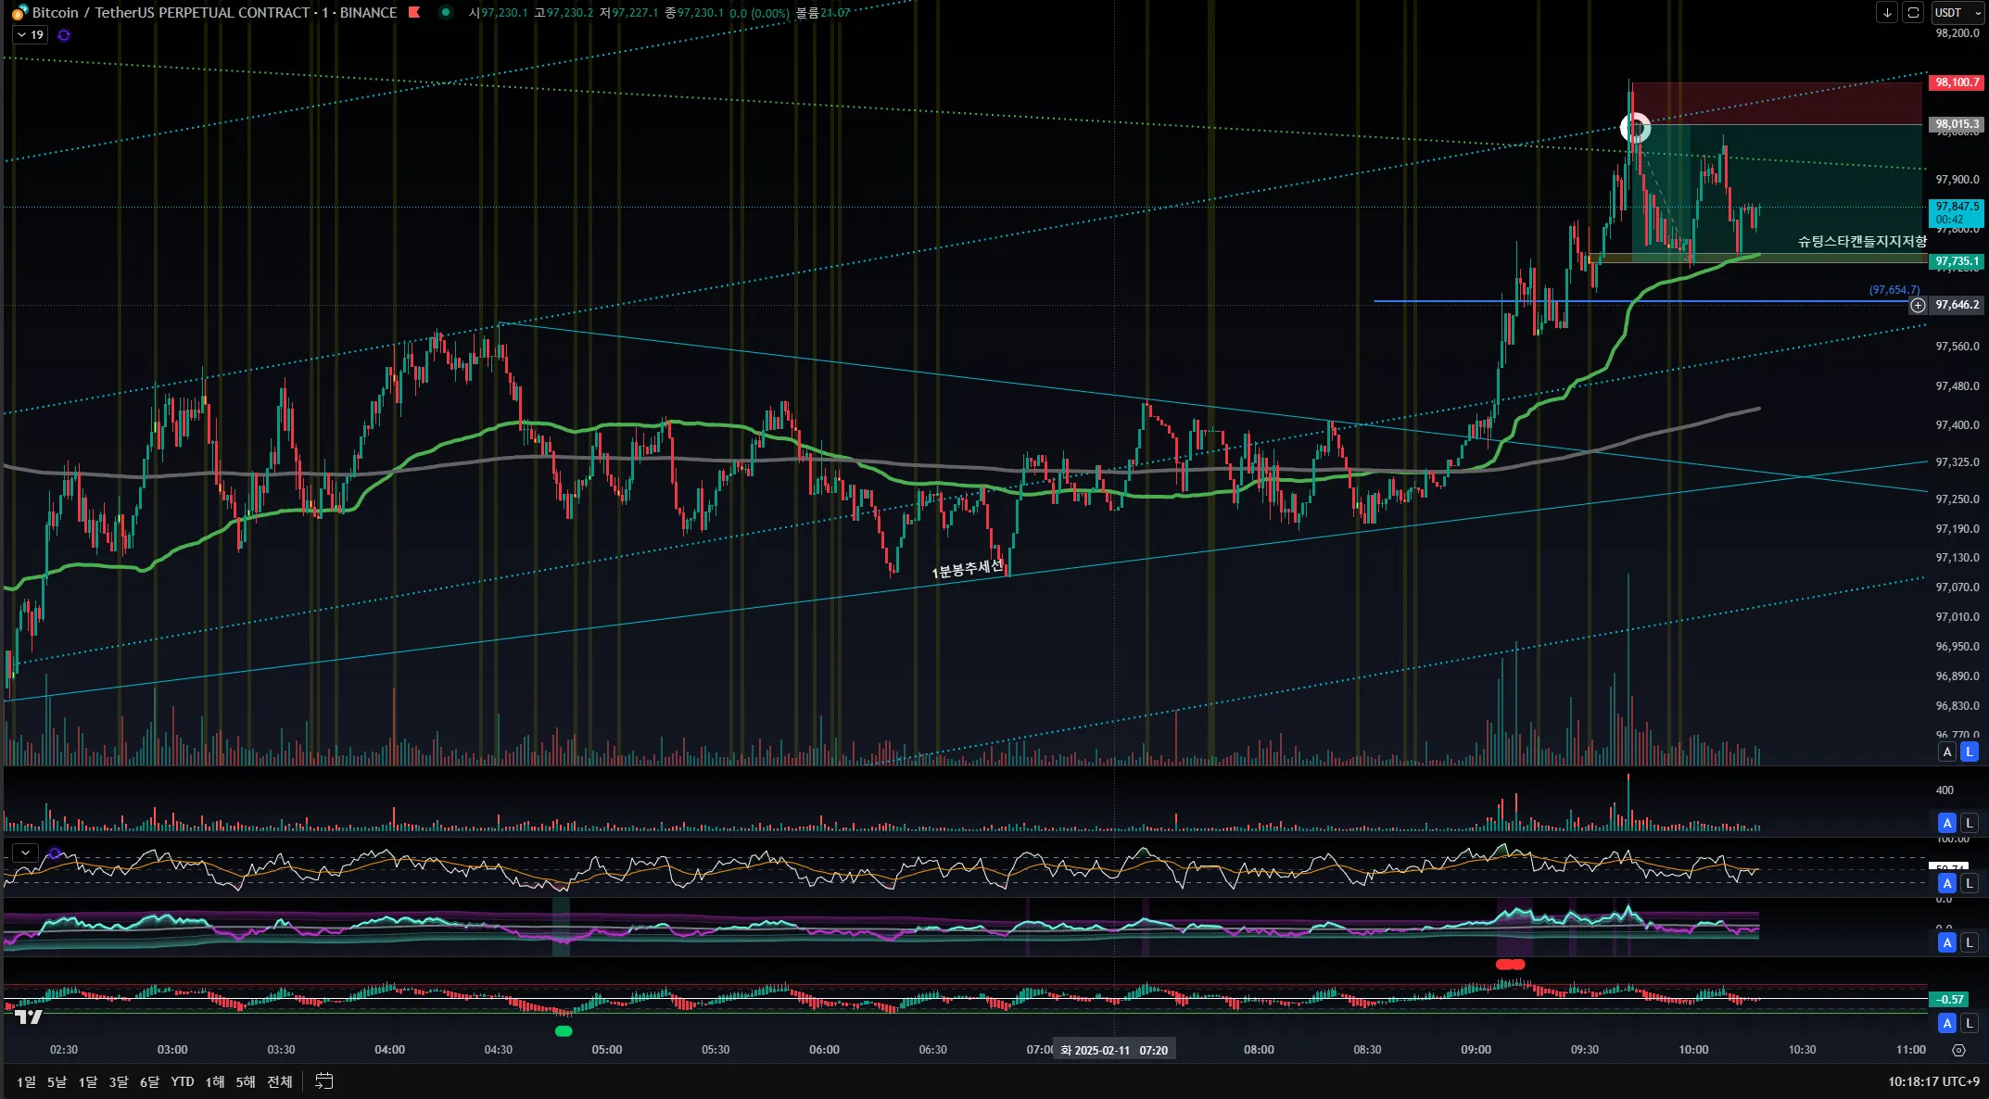Click the down-arrow icon at top right
This screenshot has height=1099, width=1989.
point(1887,13)
